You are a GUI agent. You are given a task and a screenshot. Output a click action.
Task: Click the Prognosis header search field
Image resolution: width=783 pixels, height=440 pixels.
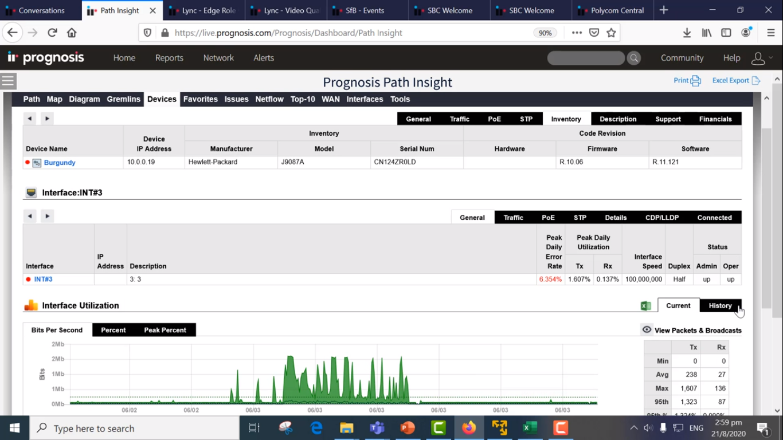coord(586,58)
